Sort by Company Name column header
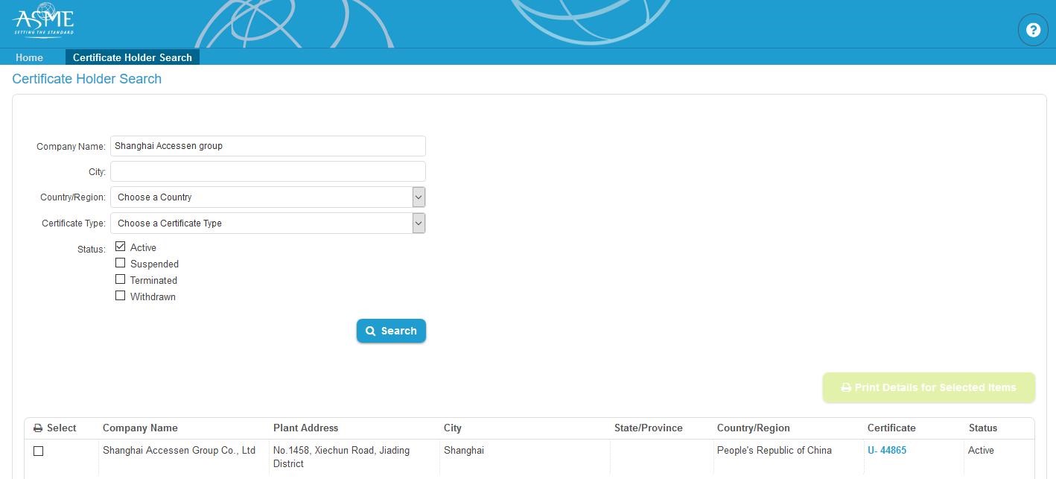 pos(140,428)
